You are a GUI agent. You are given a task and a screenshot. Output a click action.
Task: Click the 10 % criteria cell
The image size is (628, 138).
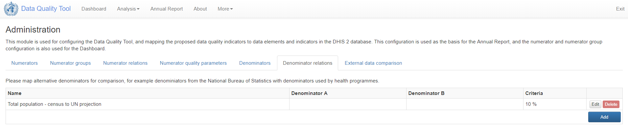point(555,104)
